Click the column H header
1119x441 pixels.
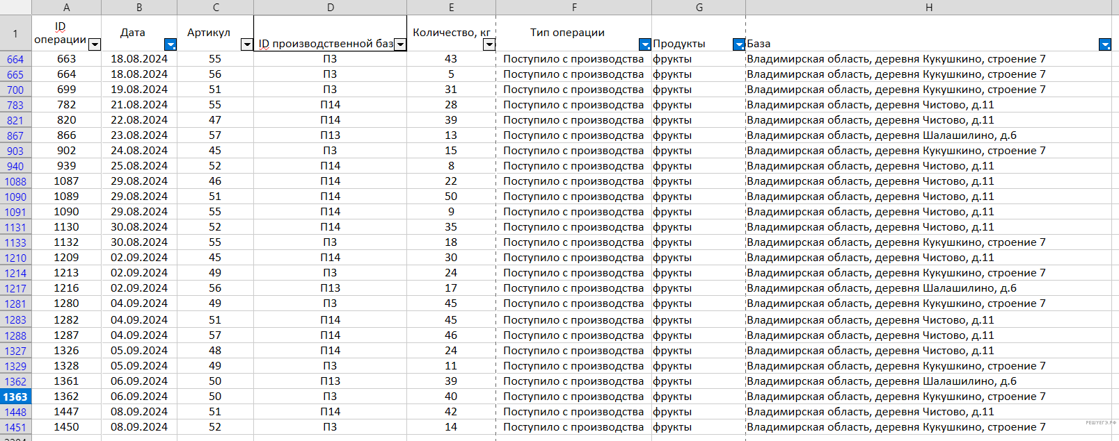coord(929,8)
